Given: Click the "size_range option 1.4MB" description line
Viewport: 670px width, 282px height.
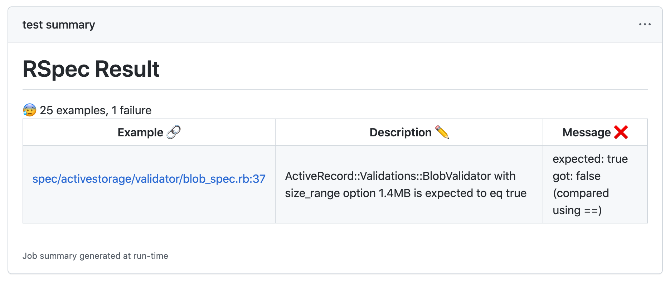Looking at the screenshot, I should point(406,193).
